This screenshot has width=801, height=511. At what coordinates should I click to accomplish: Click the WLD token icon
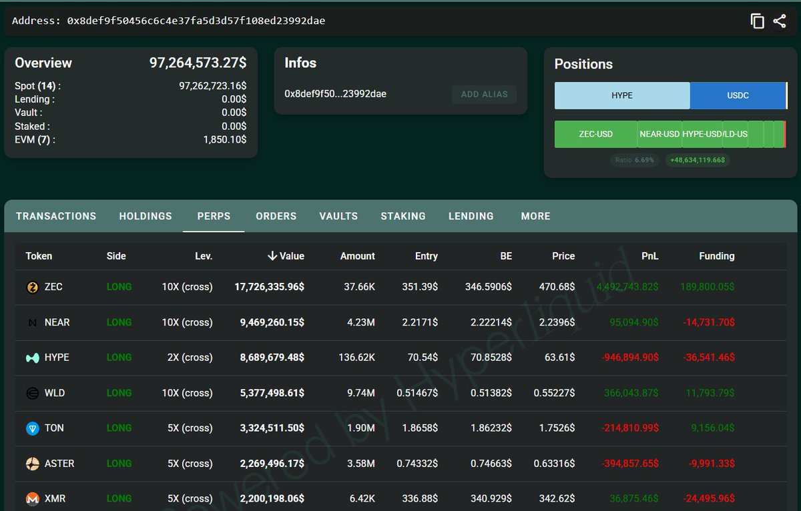[x=32, y=394]
